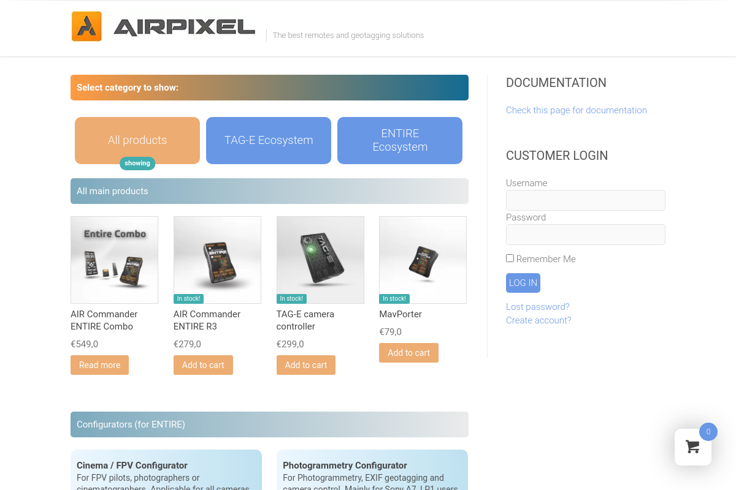Click the tagline 'The best remotes and geotagging solutions'
The height and width of the screenshot is (490, 736).
tap(348, 36)
